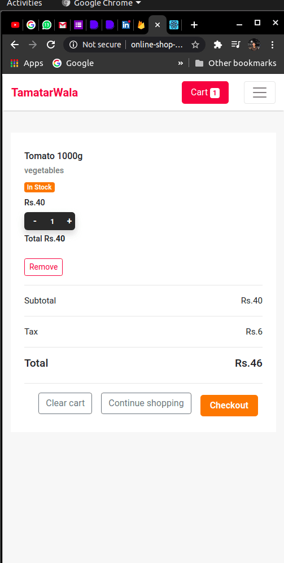Open the Gmail tab

click(63, 25)
